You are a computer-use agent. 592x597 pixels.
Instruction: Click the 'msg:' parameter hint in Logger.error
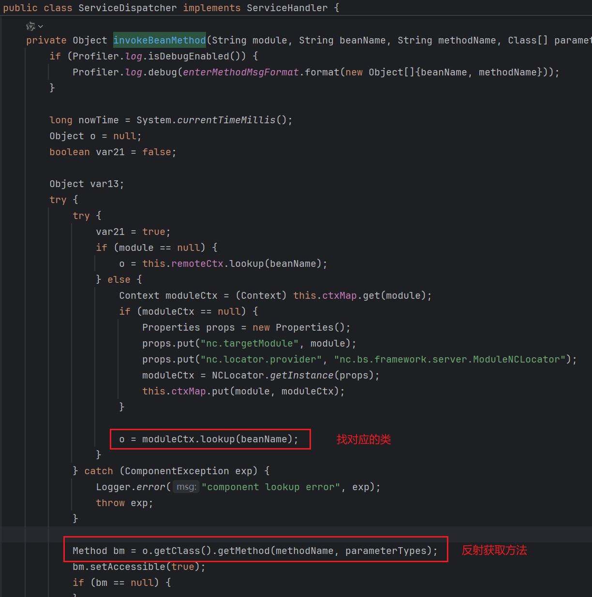point(186,487)
